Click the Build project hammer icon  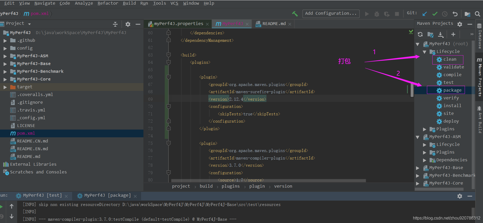point(295,14)
